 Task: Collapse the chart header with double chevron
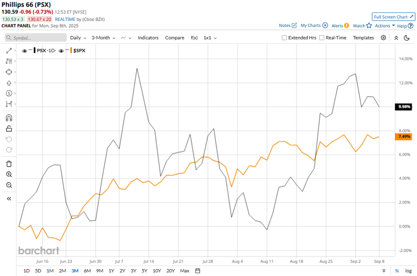tap(396, 38)
